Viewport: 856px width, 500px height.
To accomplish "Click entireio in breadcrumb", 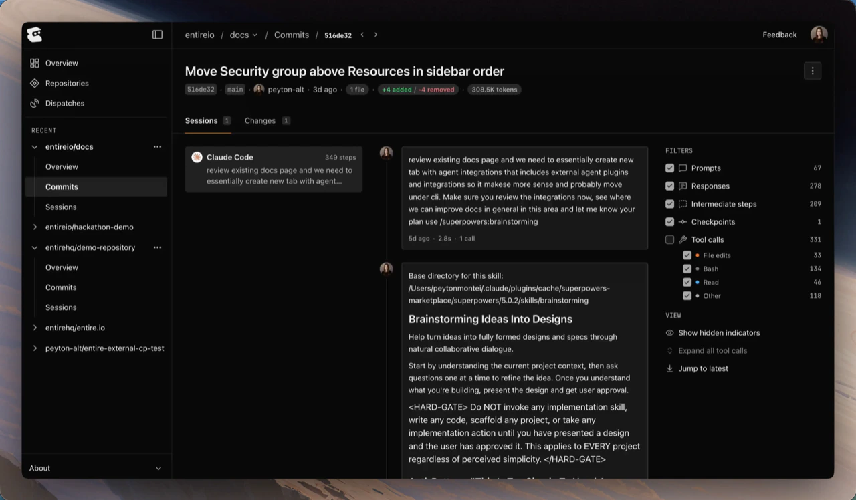I will click(200, 35).
